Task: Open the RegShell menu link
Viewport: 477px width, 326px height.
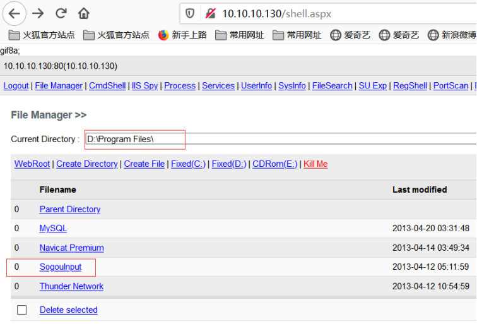Action: click(409, 86)
